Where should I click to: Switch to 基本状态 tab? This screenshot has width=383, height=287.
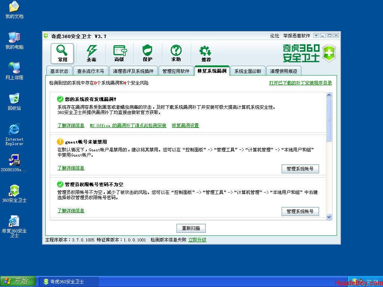tap(59, 71)
